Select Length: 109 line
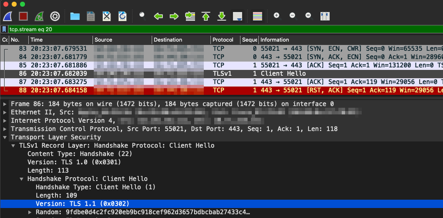This screenshot has width=443, height=218. coord(56,195)
